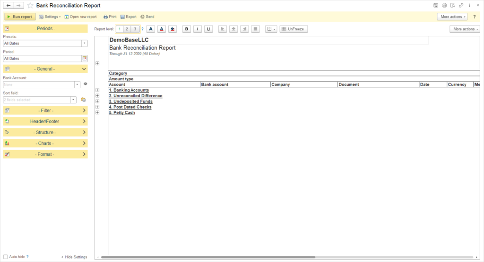
Task: Open the top More actions menu
Action: coord(452,17)
